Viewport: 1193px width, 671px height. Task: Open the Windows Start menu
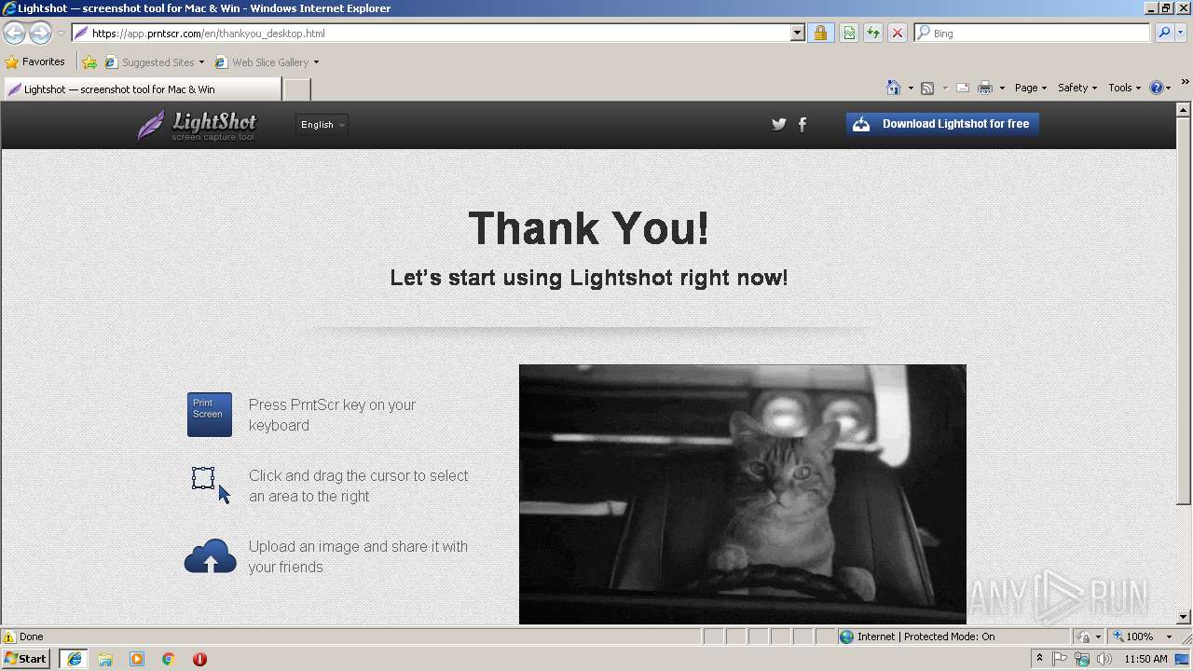(26, 659)
